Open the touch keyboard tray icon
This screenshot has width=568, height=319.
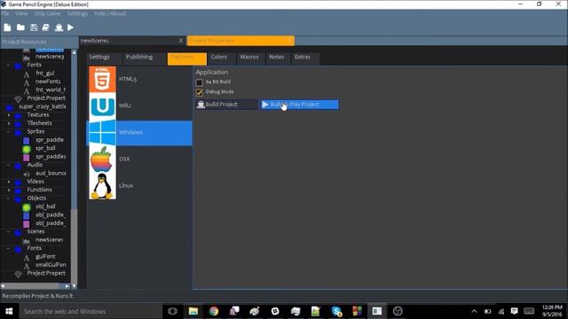point(529,311)
